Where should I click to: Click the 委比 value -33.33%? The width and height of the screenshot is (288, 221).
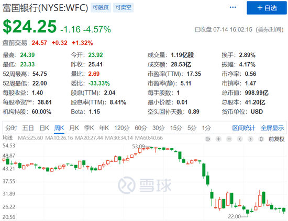click(x=99, y=84)
